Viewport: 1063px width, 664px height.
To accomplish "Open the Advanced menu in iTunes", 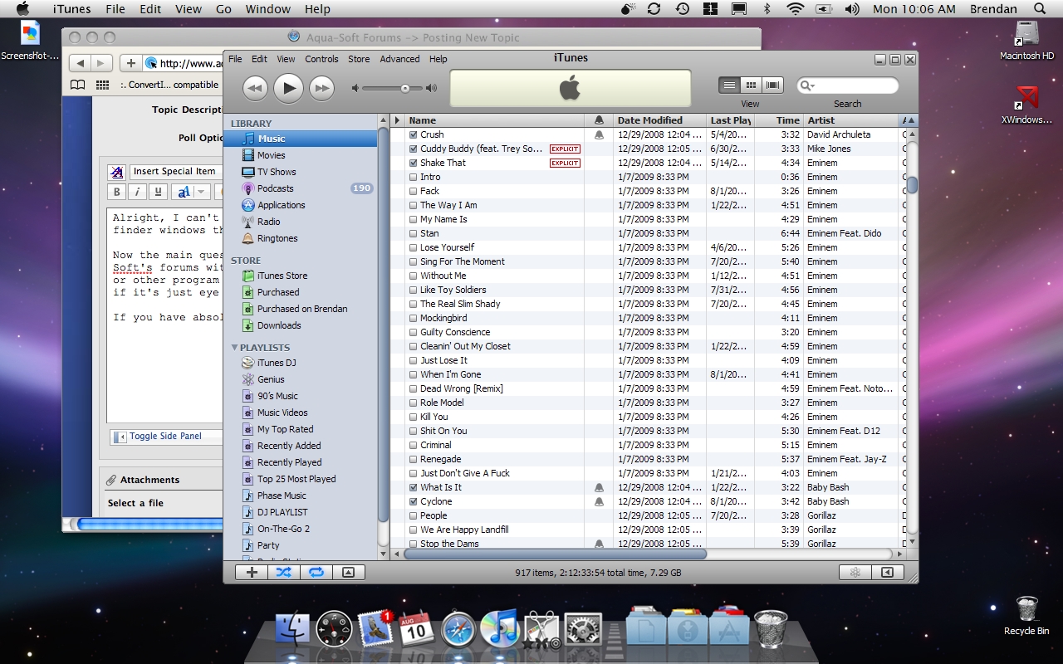I will (x=399, y=59).
